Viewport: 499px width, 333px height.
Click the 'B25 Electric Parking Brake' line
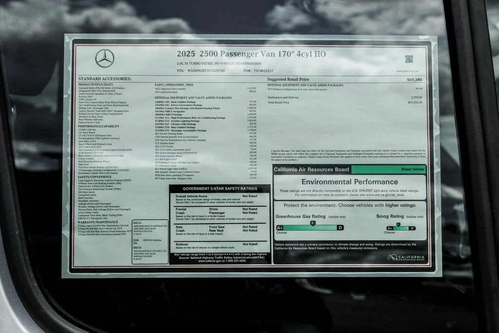tap(169, 134)
